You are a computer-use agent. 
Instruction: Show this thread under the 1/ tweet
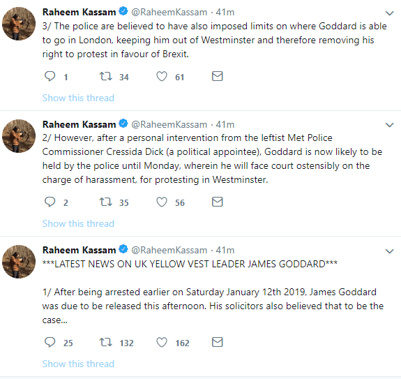tap(78, 364)
